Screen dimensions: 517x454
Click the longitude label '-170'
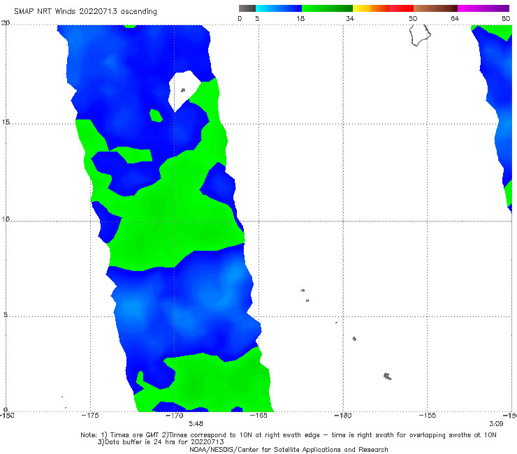click(175, 416)
